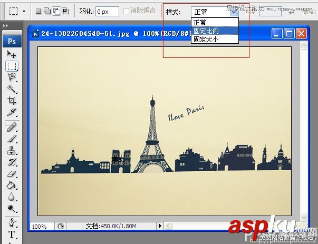Toggle the anti-alias (消除锯齿) checkbox

pyautogui.click(x=126, y=11)
